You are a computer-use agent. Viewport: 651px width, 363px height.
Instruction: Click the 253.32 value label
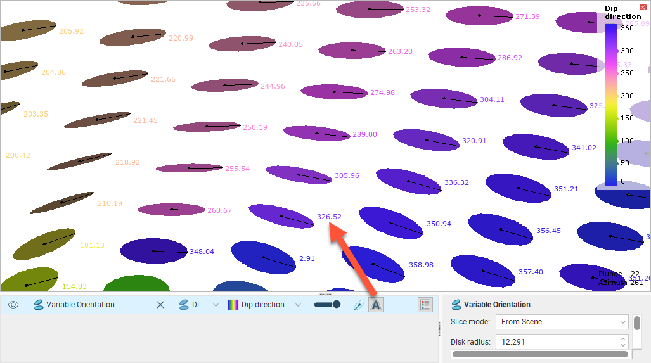[x=418, y=10]
